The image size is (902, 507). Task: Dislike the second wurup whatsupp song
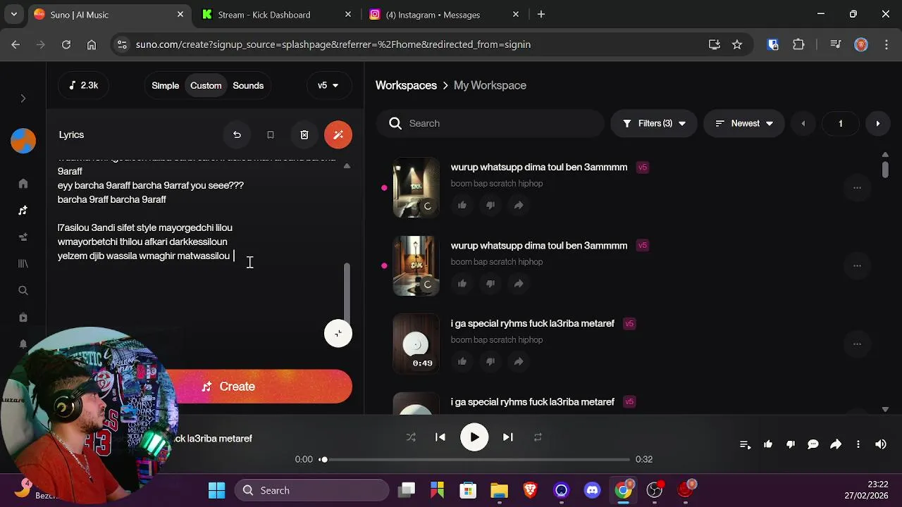tap(490, 283)
